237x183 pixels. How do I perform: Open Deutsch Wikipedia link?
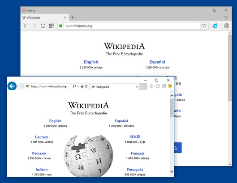click(x=42, y=137)
